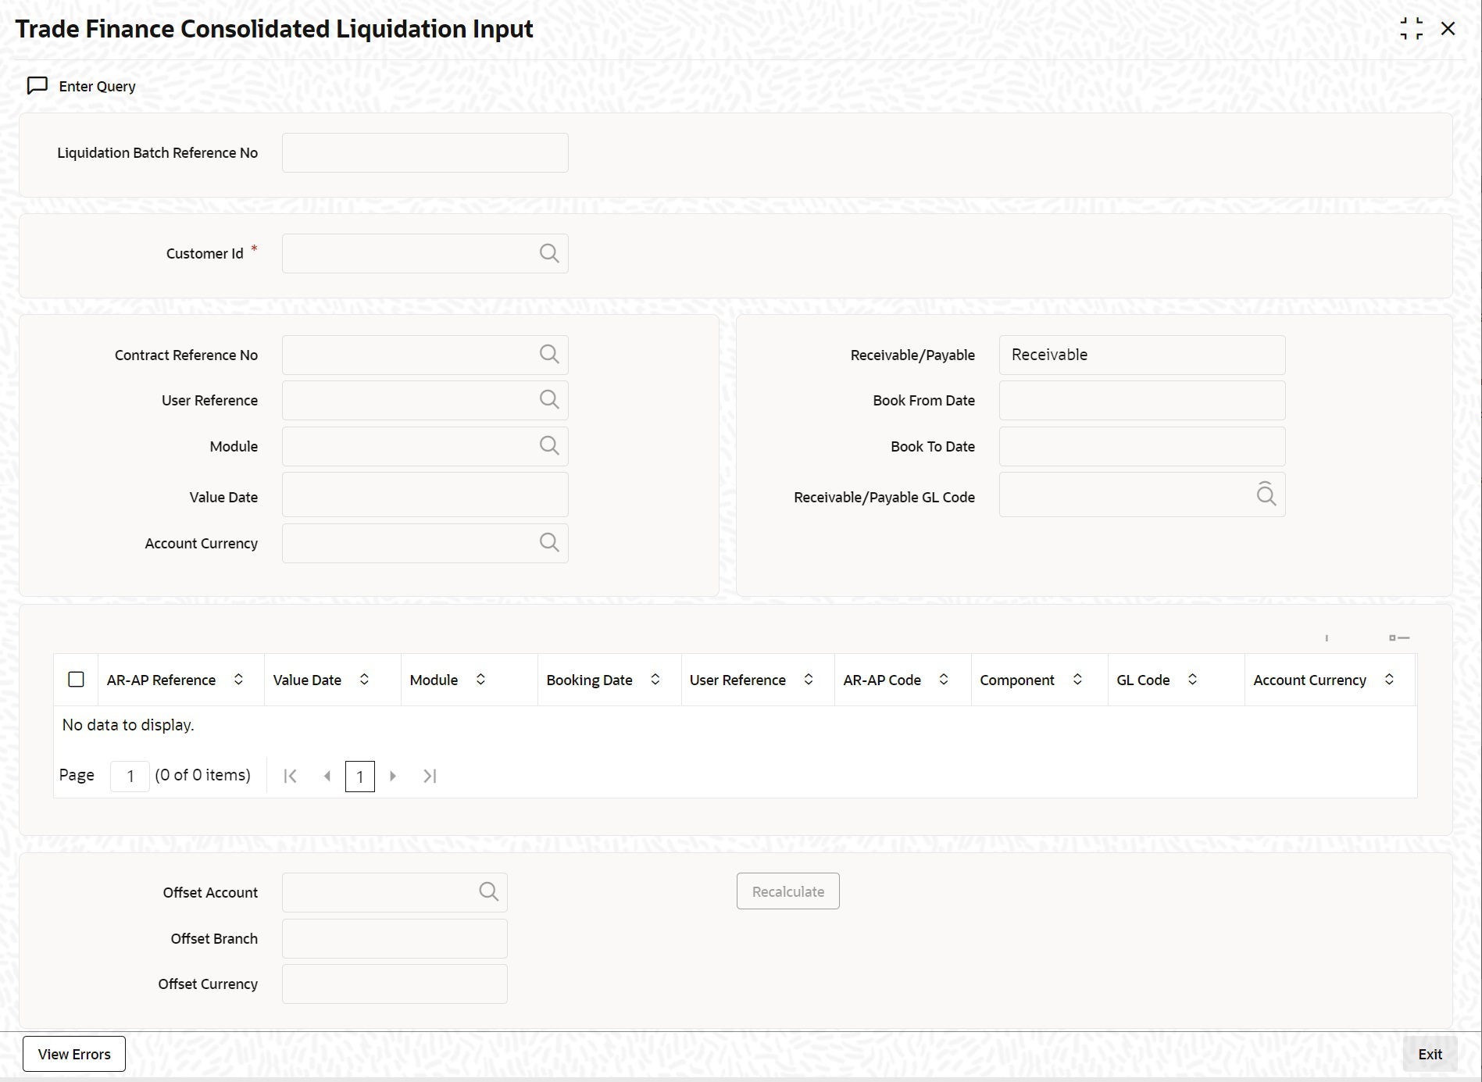Click User Reference lookup magnifier
This screenshot has height=1082, width=1482.
(x=549, y=400)
